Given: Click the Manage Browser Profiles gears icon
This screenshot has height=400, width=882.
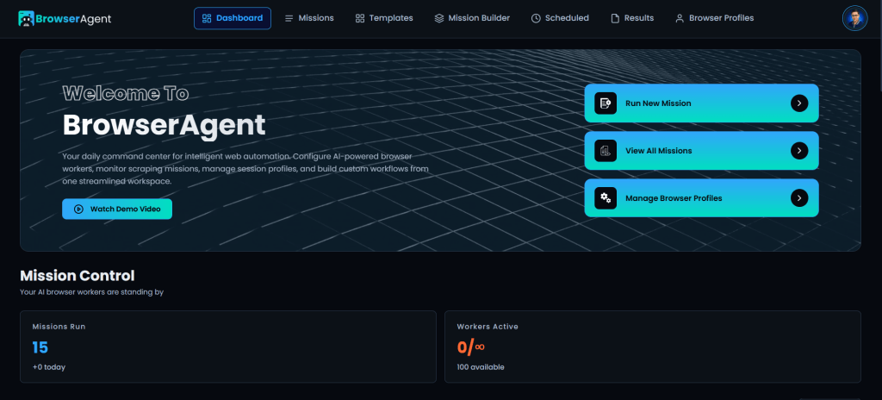Looking at the screenshot, I should tap(606, 197).
